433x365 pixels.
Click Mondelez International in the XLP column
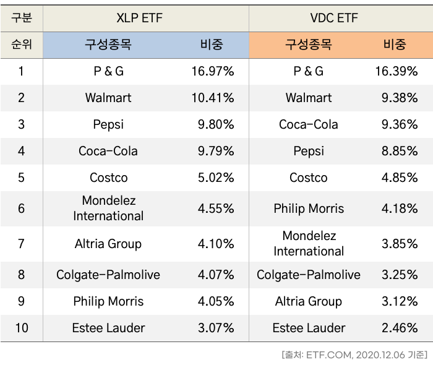pyautogui.click(x=108, y=208)
